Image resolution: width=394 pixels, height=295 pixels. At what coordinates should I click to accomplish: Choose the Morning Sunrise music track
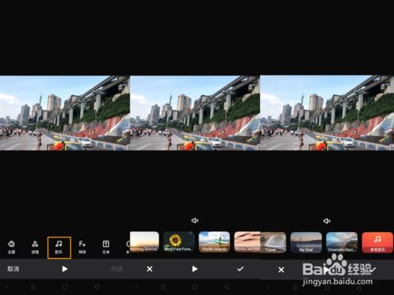click(144, 242)
